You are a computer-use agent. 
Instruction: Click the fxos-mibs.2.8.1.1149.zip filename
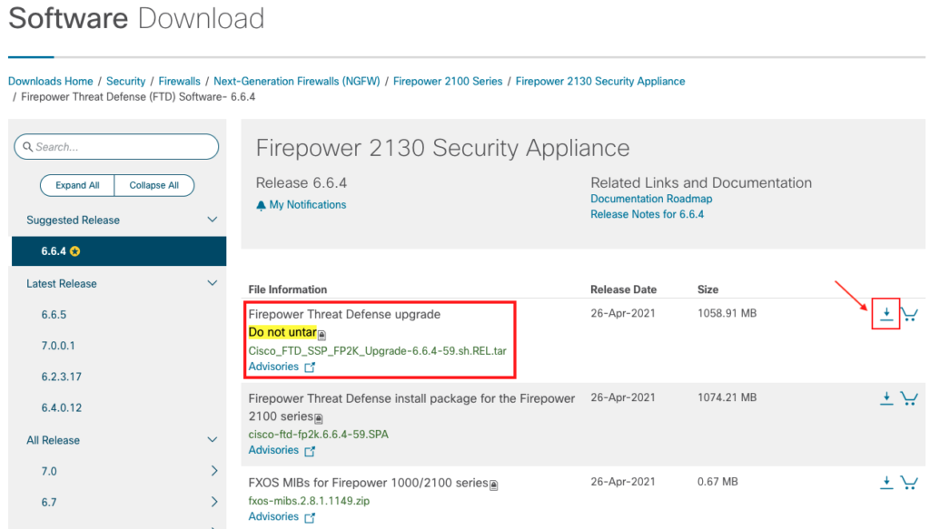309,501
